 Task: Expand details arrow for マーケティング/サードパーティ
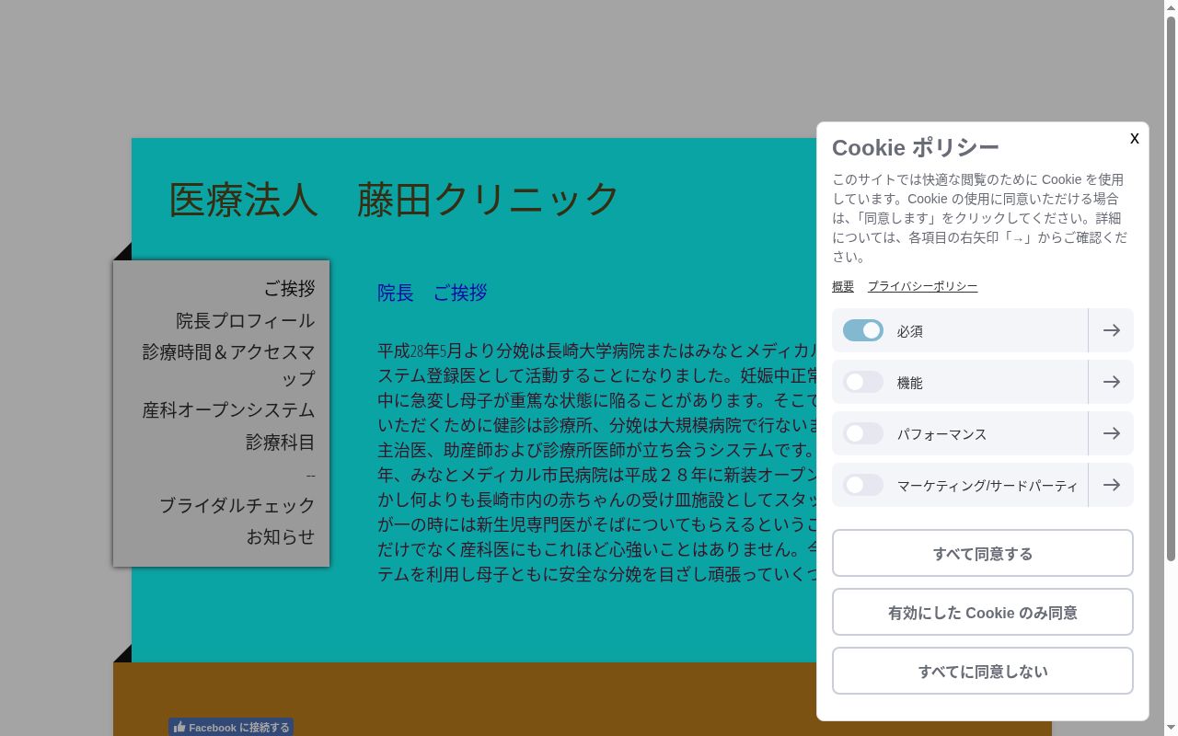point(1111,485)
